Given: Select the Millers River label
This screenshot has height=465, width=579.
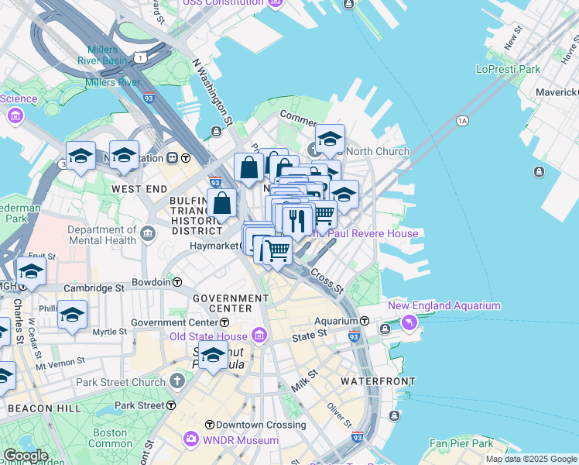Looking at the screenshot, I should (x=112, y=82).
